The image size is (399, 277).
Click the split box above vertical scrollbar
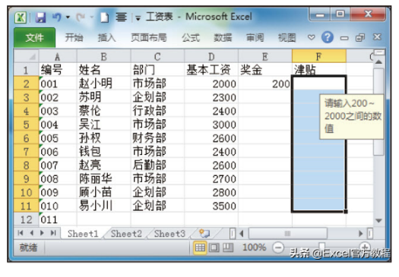click(x=379, y=52)
